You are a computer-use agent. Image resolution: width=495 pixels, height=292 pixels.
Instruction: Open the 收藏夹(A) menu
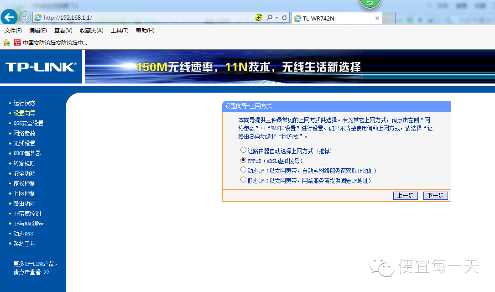[92, 31]
